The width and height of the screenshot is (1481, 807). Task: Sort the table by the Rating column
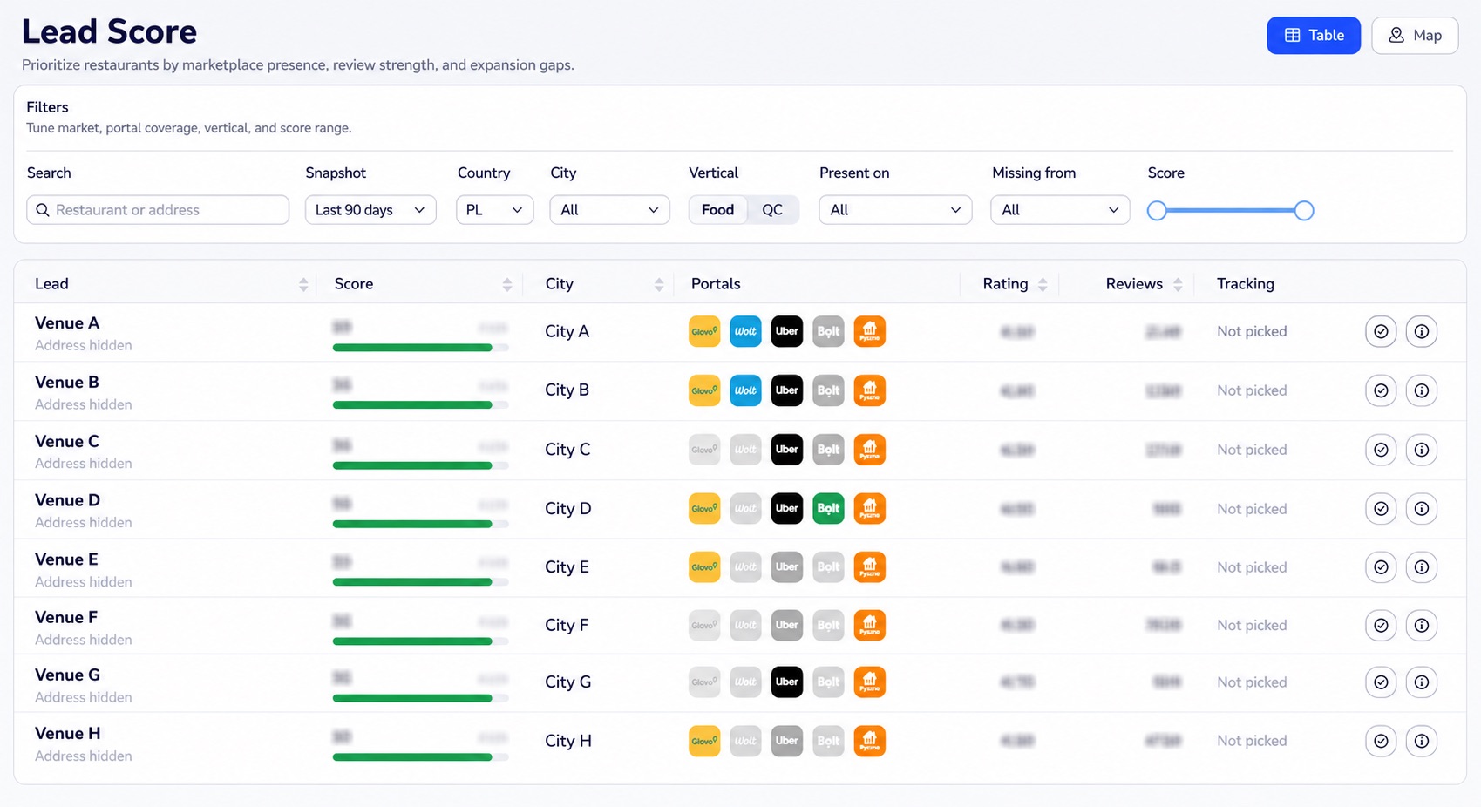click(x=1043, y=284)
